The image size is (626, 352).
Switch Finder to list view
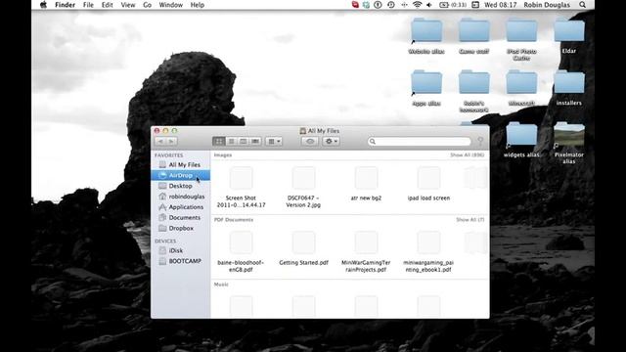[x=231, y=141]
